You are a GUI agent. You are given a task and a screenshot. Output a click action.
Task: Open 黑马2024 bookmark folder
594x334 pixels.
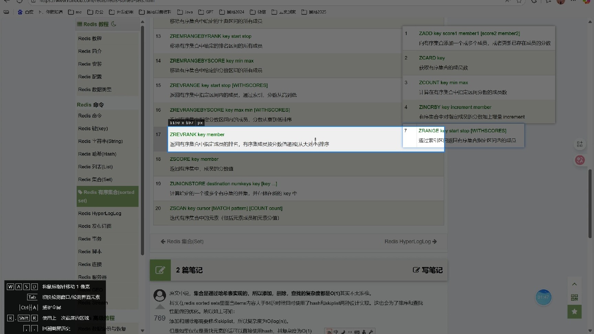pos(232,12)
